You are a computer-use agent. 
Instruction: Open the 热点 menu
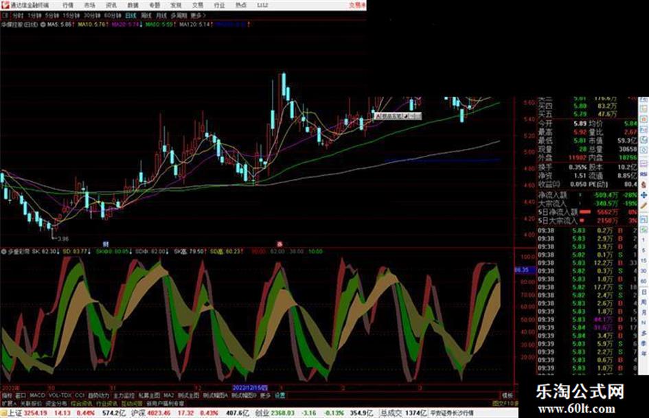241,5
